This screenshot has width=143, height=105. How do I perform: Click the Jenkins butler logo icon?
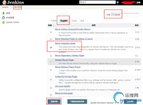(4, 3)
